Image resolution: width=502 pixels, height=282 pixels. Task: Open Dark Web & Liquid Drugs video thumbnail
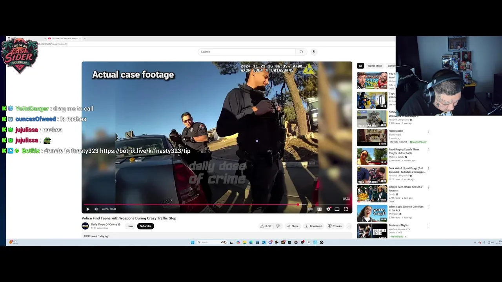[372, 175]
